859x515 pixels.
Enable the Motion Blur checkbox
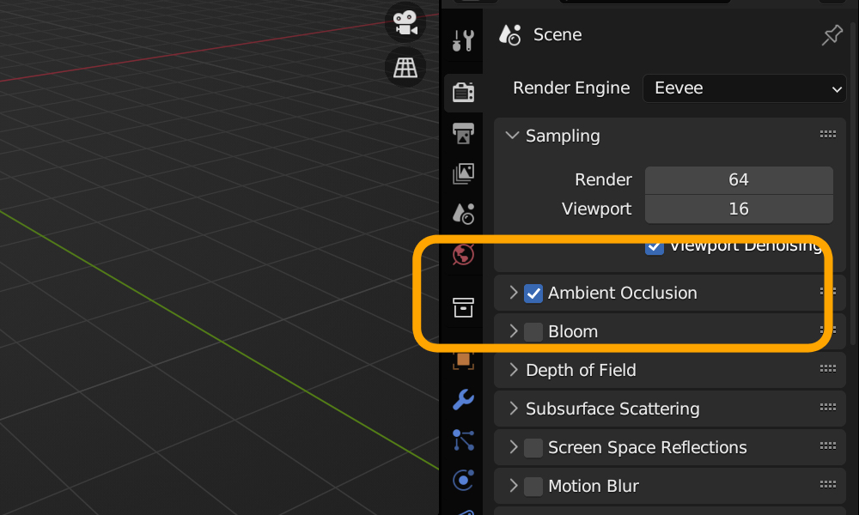(x=533, y=486)
